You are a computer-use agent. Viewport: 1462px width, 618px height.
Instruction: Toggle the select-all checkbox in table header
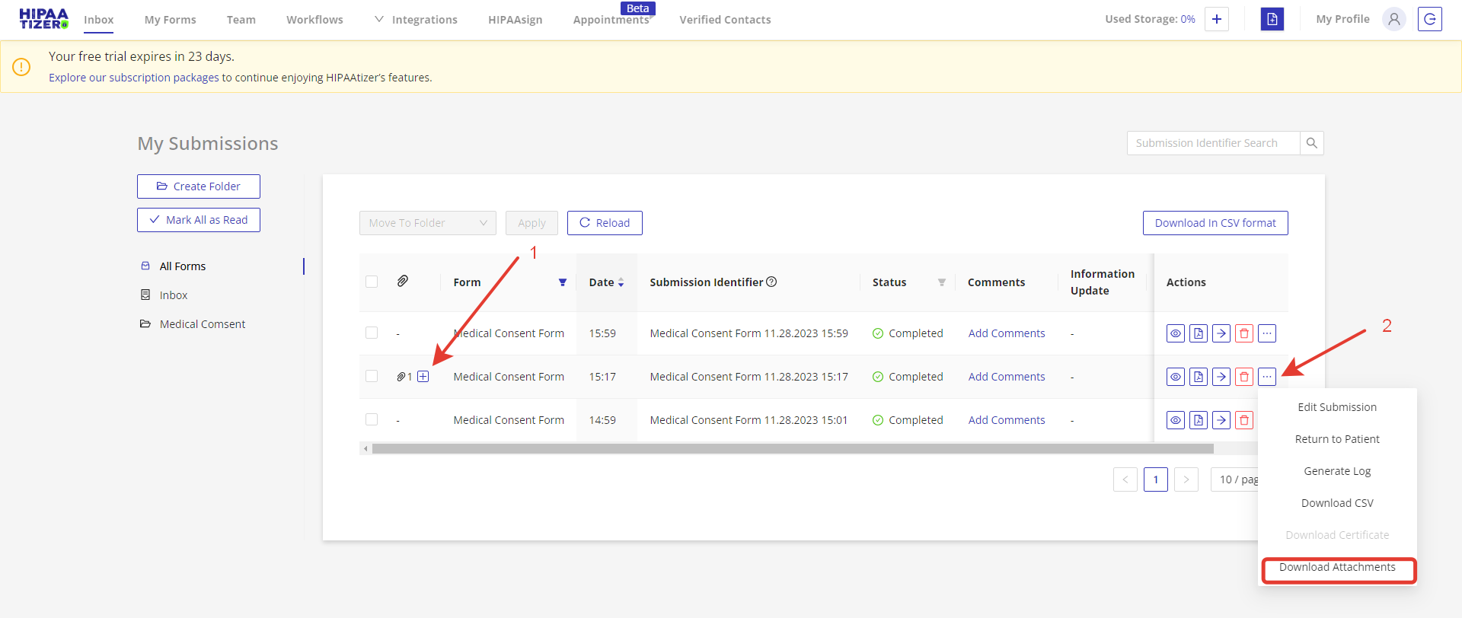[x=372, y=282]
